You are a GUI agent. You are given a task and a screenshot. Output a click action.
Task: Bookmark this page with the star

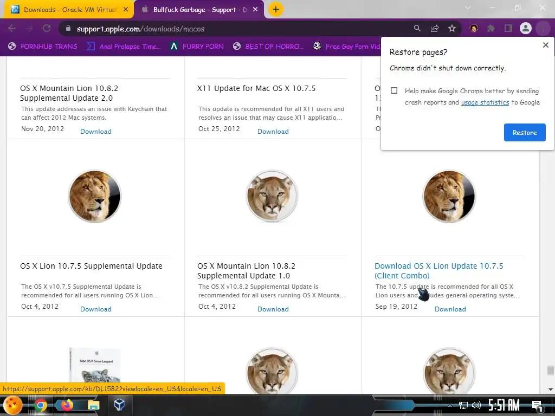click(452, 28)
